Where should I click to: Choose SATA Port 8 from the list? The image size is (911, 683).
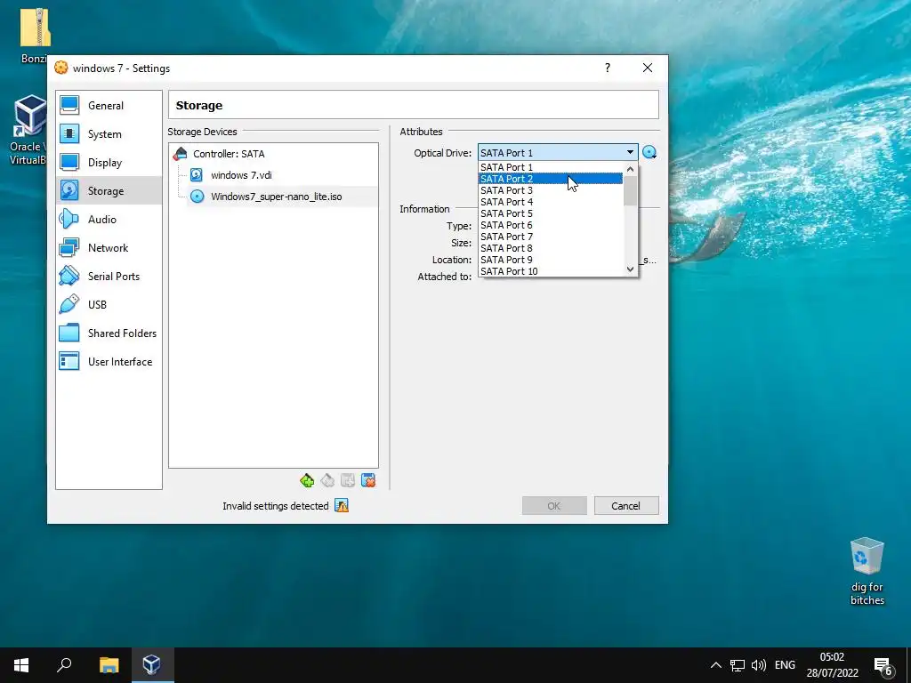551,249
